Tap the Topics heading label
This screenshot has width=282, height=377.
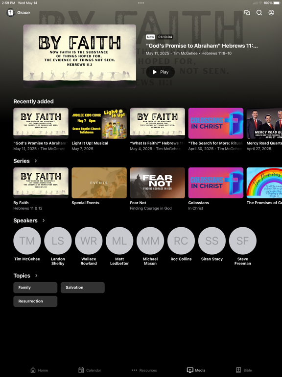(x=22, y=275)
